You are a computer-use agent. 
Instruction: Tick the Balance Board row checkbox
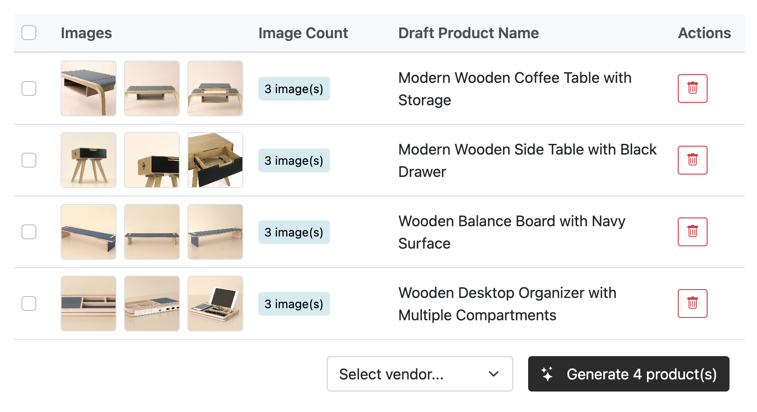click(x=29, y=232)
